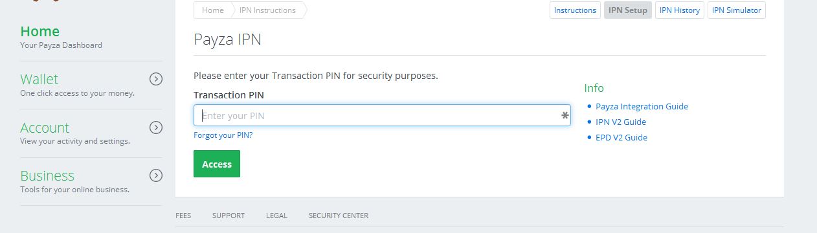The height and width of the screenshot is (233, 817).
Task: Follow the Forgot your PIN link
Action: 223,135
